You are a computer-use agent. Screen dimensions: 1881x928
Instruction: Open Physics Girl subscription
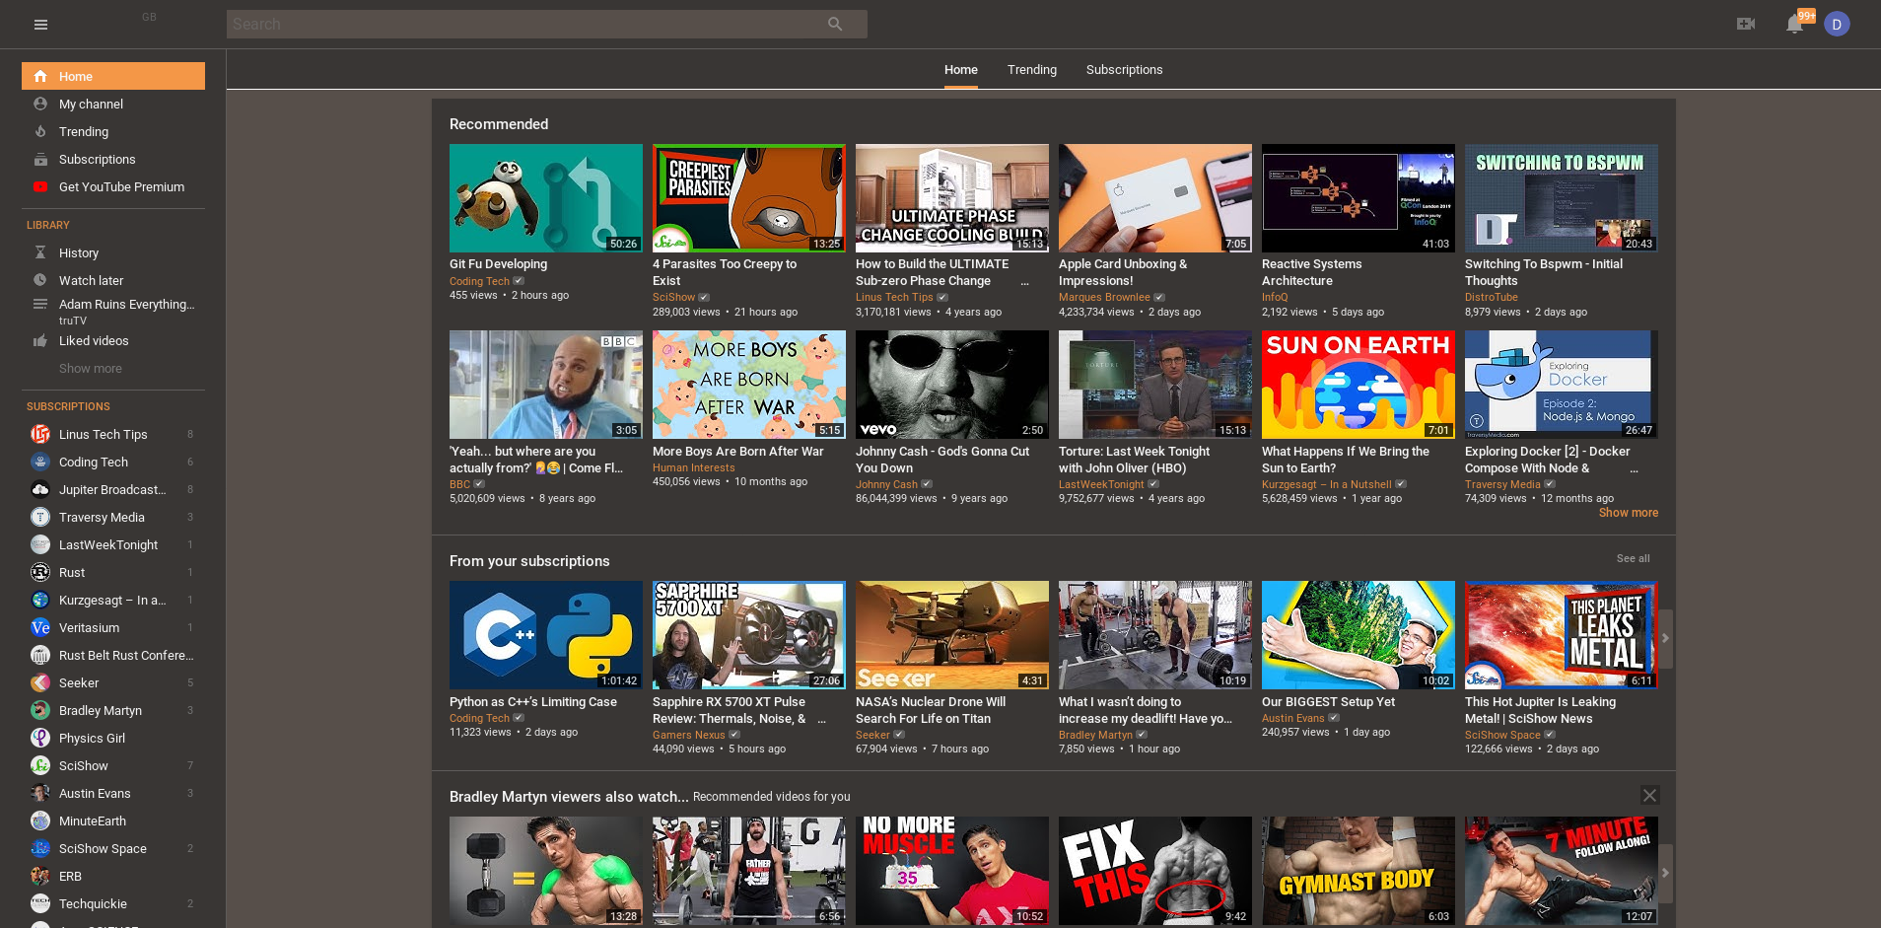[113, 738]
